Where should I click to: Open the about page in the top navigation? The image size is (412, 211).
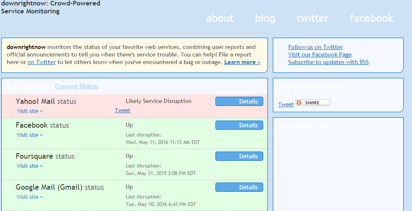pyautogui.click(x=220, y=18)
